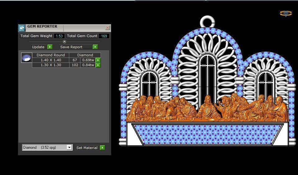Click the gem count cell showing 102

(75, 65)
